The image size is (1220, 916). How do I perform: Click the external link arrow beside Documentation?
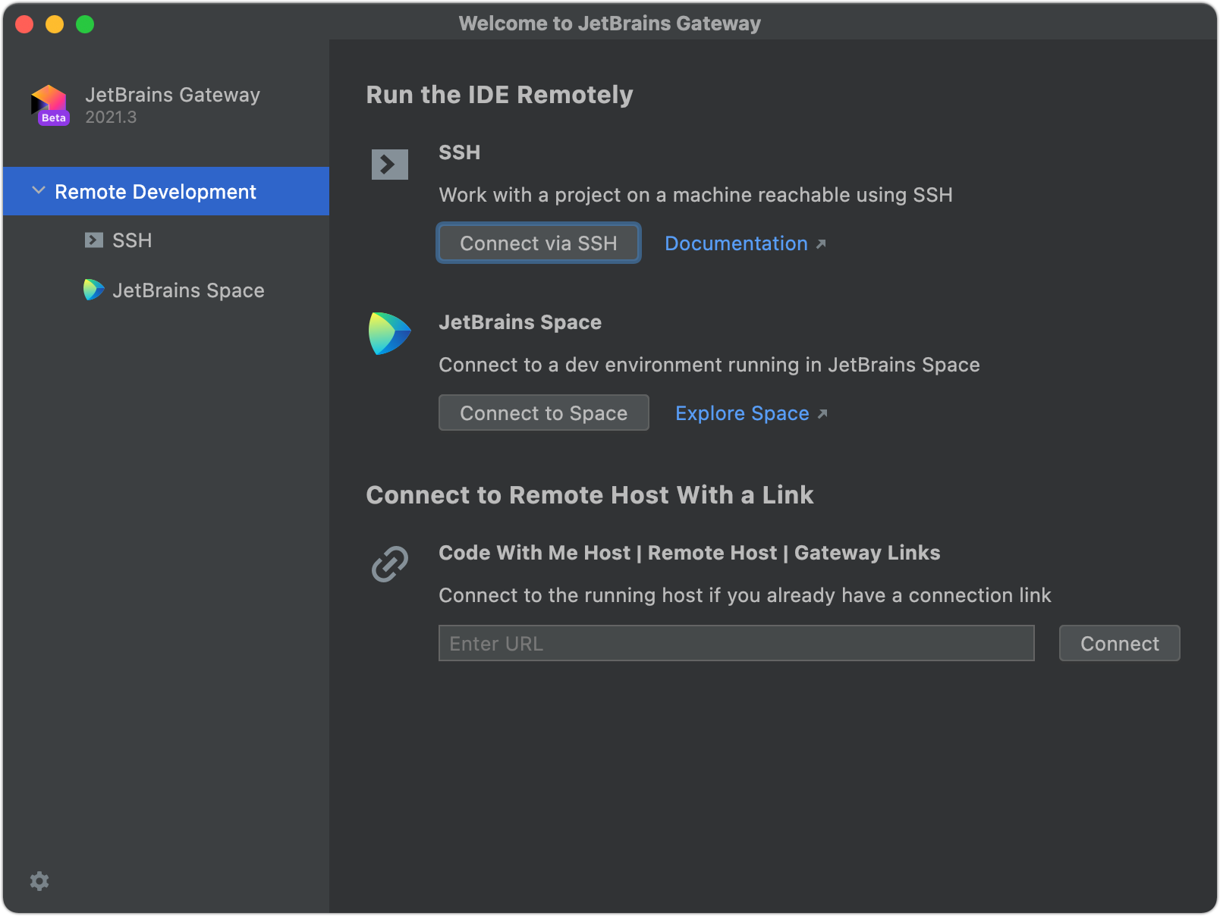[x=822, y=243]
